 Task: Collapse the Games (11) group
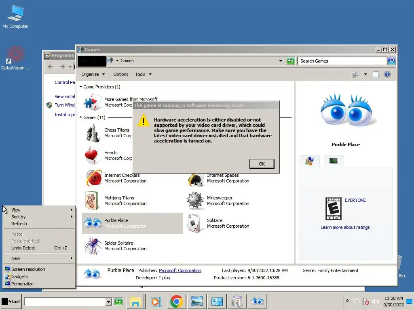tap(81, 117)
